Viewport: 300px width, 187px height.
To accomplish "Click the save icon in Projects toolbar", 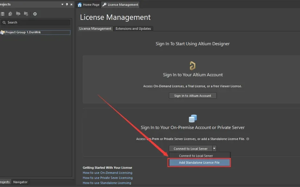I will click(3, 14).
